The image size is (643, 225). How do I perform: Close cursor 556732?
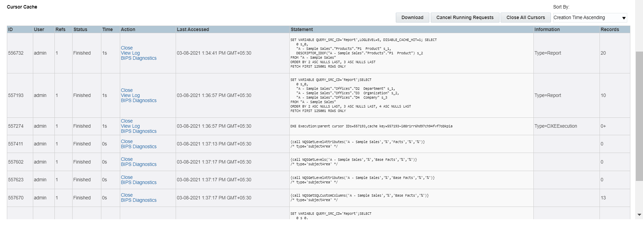127,48
